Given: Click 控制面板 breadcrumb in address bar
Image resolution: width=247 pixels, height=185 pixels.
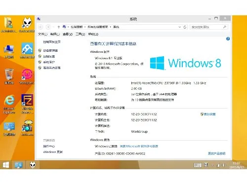Looking at the screenshot, I should point(77,27).
